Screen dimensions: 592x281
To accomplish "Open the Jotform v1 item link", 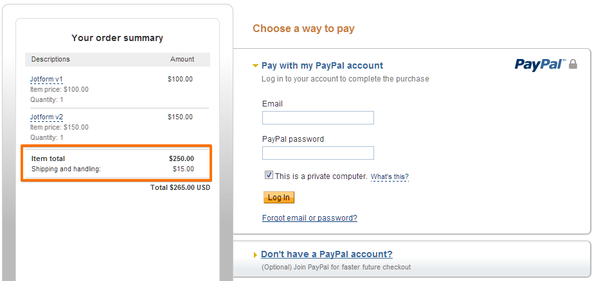I will 46,80.
